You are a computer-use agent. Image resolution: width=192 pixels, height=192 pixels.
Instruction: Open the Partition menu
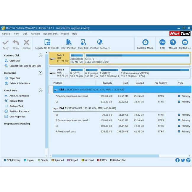[35, 34]
